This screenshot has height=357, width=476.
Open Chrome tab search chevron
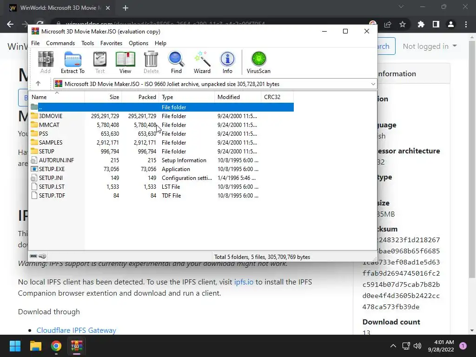[401, 7]
